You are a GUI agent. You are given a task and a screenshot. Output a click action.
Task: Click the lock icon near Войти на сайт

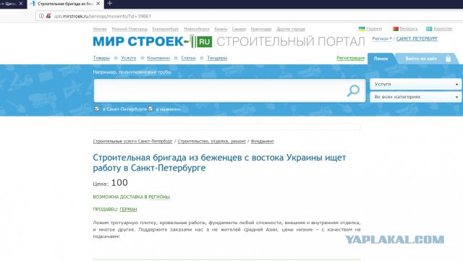[448, 59]
